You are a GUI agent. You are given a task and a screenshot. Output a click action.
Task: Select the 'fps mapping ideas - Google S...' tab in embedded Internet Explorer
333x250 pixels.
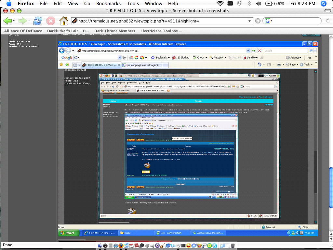141,65
